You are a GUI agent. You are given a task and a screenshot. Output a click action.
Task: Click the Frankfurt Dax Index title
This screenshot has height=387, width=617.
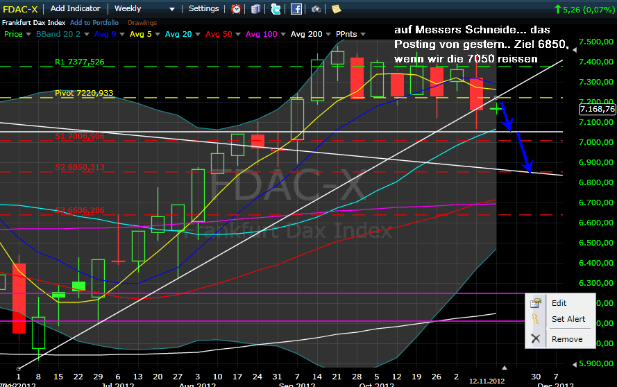pyautogui.click(x=34, y=23)
